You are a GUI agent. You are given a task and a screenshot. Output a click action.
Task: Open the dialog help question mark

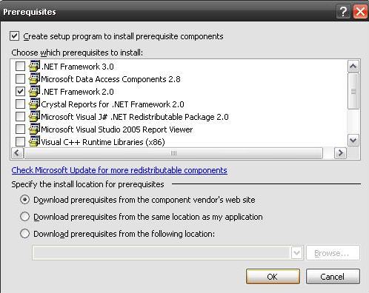tap(343, 11)
